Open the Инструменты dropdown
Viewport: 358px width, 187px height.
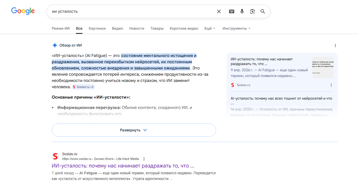coord(236,28)
